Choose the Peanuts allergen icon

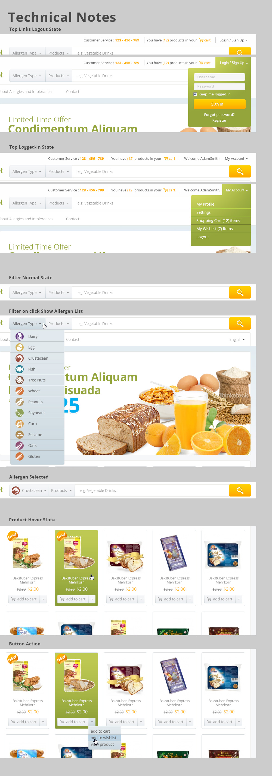[20, 402]
